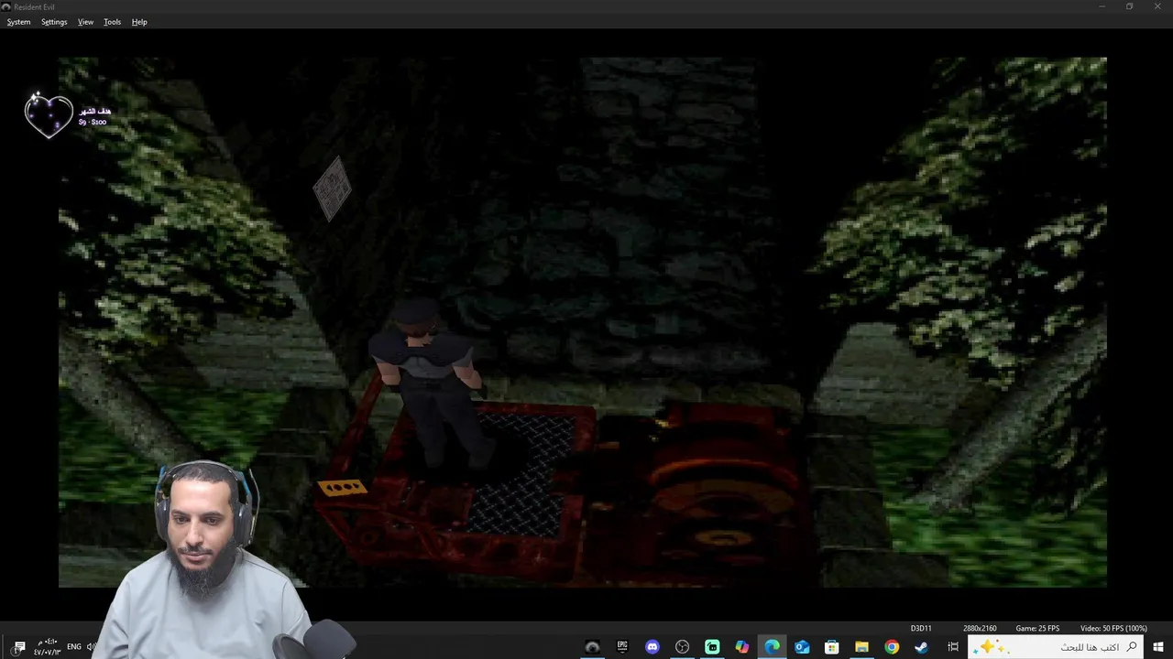
Task: Open the notification center icon
Action: [x=19, y=647]
